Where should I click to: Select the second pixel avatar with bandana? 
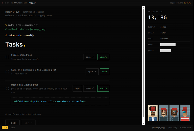(163, 113)
